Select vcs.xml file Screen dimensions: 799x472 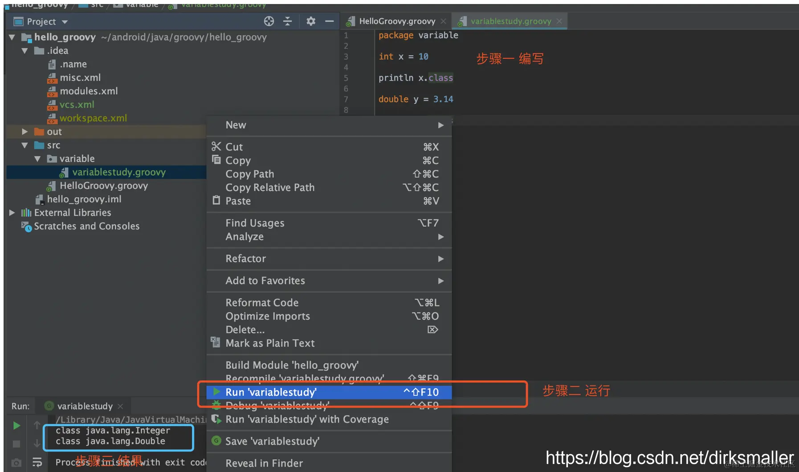pyautogui.click(x=71, y=105)
